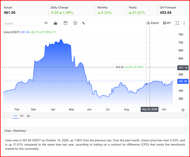Click the +82.75 (+21.85%) change text

tap(41, 32)
